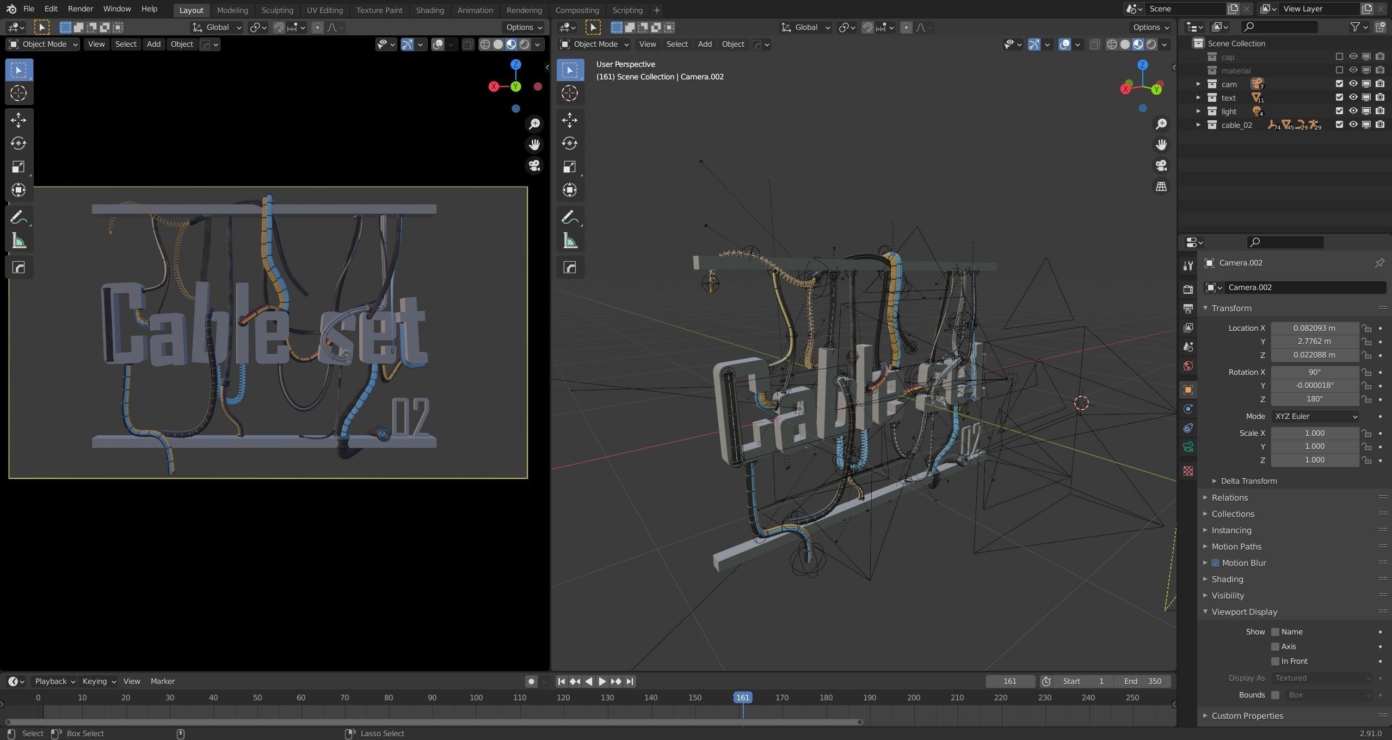Activate the Measure tool in left viewport

pyautogui.click(x=19, y=241)
